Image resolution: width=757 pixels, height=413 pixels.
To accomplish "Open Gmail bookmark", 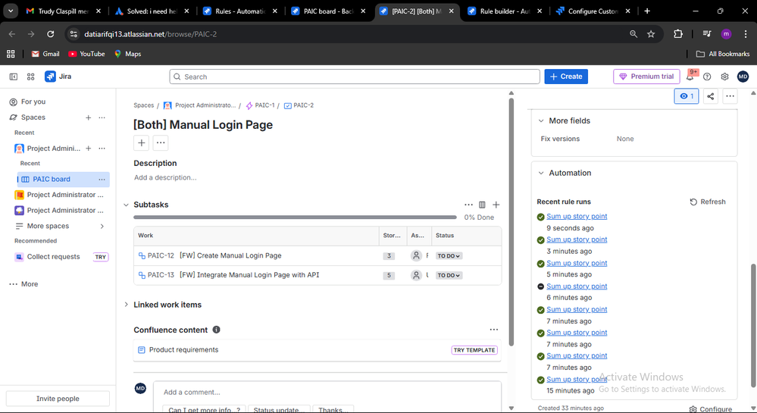I will [x=45, y=54].
